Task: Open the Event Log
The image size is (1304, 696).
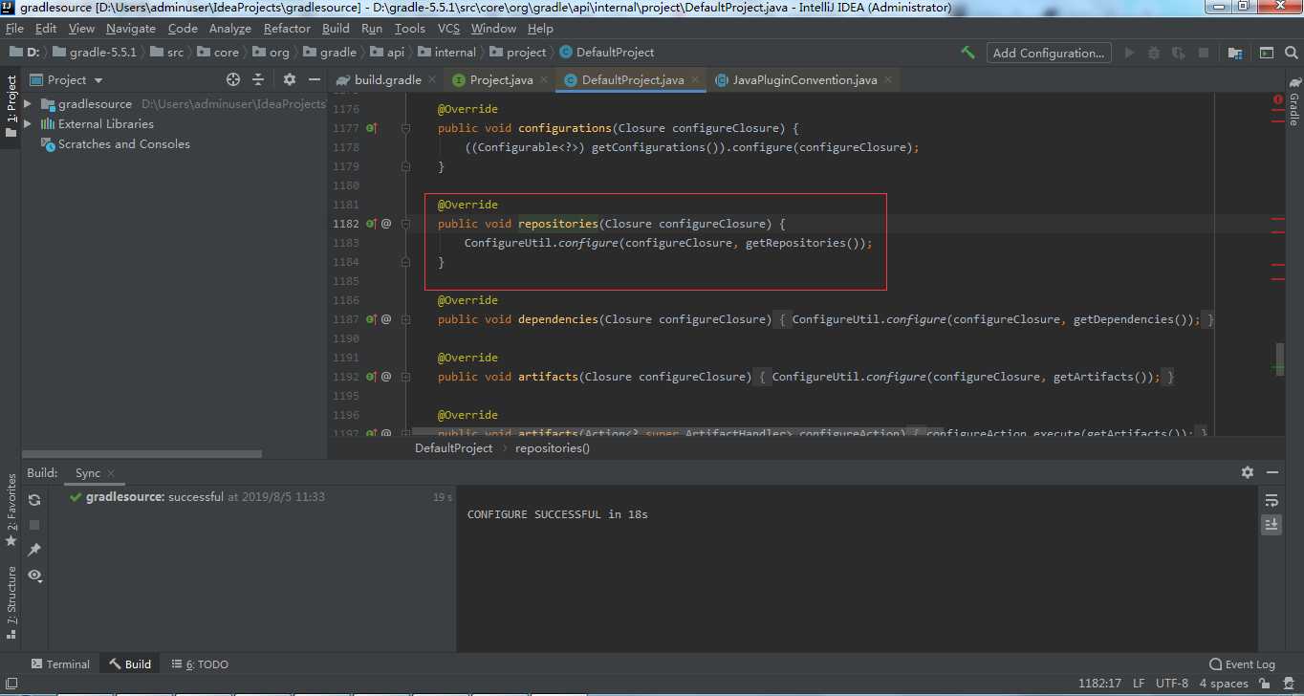Action: click(1242, 663)
